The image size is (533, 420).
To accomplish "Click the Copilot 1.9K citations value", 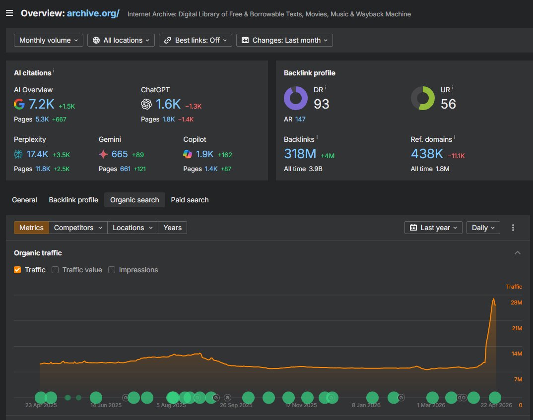I will coord(204,155).
